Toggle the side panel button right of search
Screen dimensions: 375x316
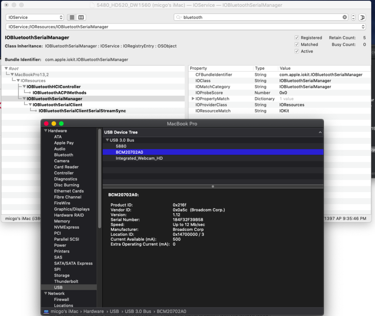point(362,17)
